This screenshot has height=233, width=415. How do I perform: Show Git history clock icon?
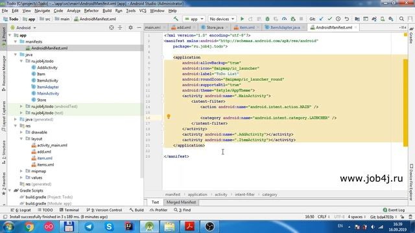[x=338, y=19]
